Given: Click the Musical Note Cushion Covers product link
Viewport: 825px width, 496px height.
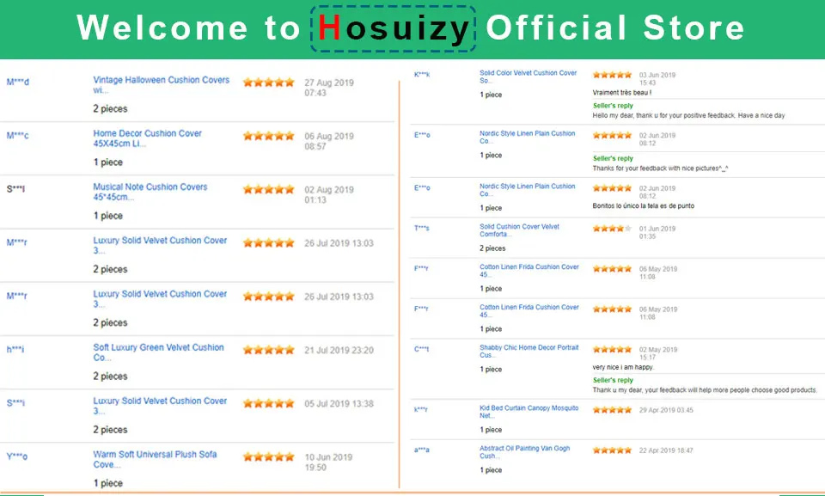Looking at the screenshot, I should click(x=150, y=192).
